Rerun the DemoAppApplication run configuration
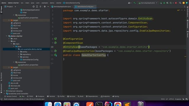Viewport: 189px width, 106px height. pyautogui.click(x=161, y=3)
